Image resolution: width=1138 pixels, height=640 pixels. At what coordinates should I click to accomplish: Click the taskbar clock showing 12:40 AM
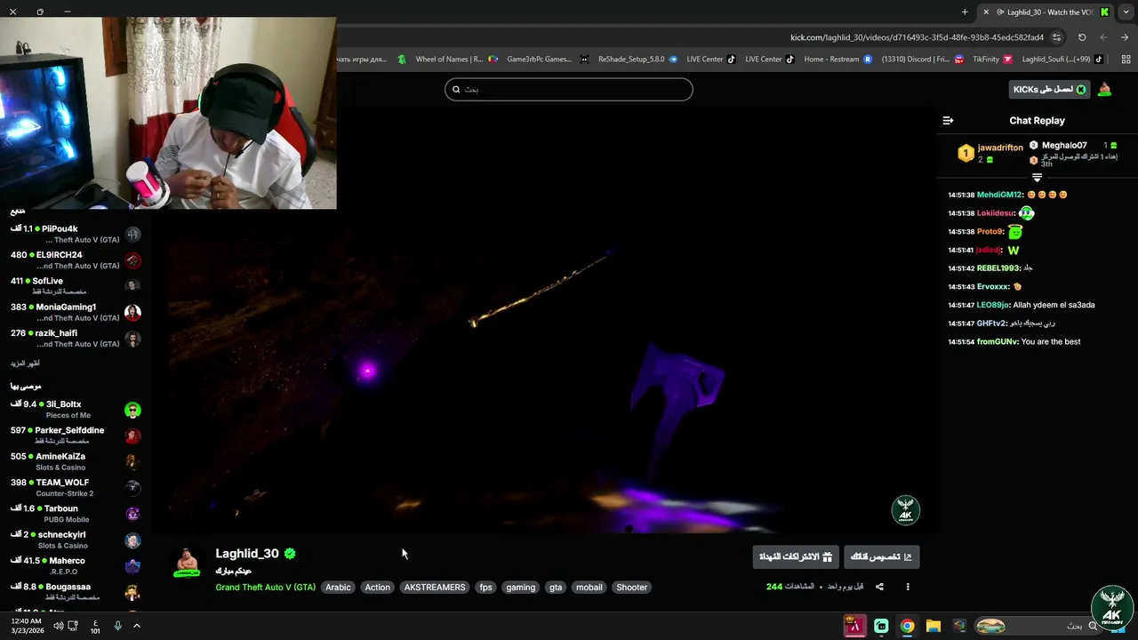coord(27,626)
